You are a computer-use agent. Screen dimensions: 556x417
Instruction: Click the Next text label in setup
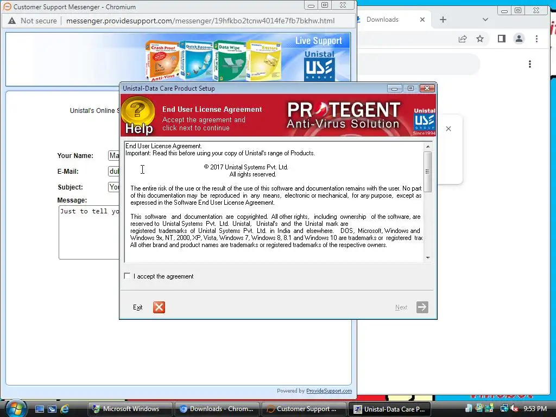[401, 307]
